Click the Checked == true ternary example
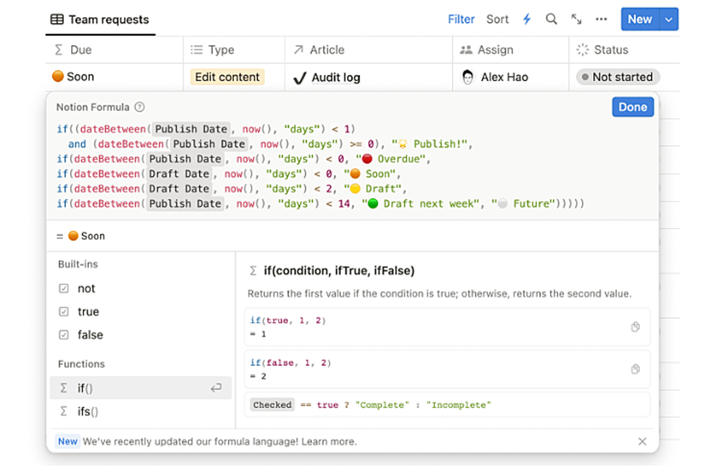The height and width of the screenshot is (474, 727). (447, 404)
